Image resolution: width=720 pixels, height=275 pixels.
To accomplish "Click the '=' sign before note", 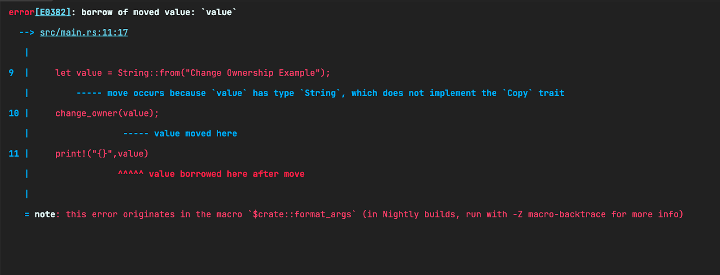I will tap(27, 215).
